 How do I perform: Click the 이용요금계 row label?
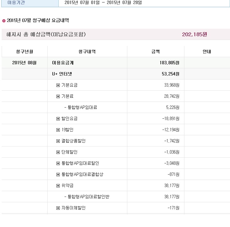click(x=63, y=63)
